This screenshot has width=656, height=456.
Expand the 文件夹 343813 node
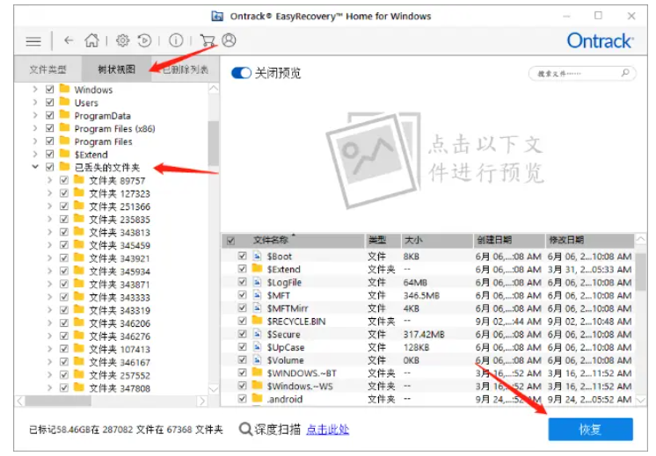point(49,232)
